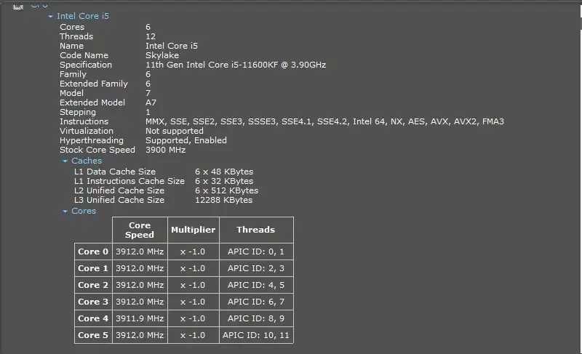
Task: Click Stock Core Speed 3900 MHz value
Action: coord(166,150)
